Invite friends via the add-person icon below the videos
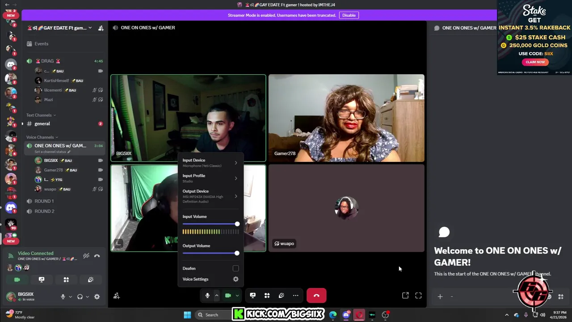Image resolution: width=572 pixels, height=322 pixels. 116,296
